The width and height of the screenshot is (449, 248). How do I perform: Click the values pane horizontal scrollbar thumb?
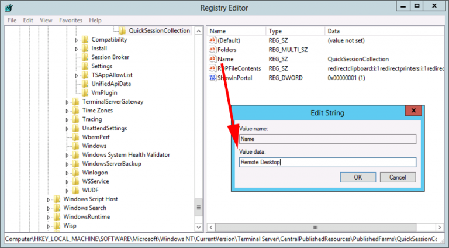pyautogui.click(x=316, y=228)
